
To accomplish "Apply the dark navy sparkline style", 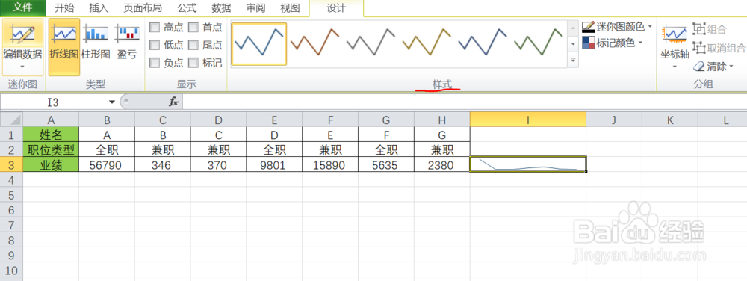I will 482,43.
